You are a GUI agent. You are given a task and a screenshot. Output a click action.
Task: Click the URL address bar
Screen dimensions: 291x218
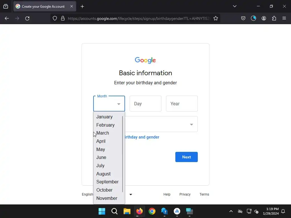(139, 18)
